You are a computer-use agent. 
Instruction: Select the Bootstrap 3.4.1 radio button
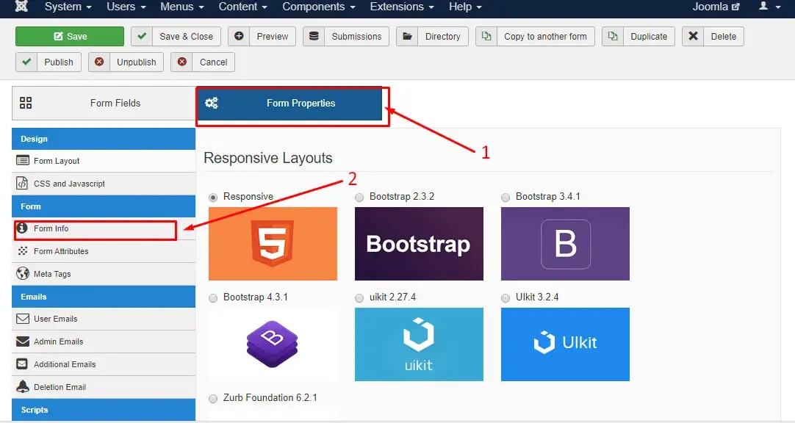click(x=505, y=197)
